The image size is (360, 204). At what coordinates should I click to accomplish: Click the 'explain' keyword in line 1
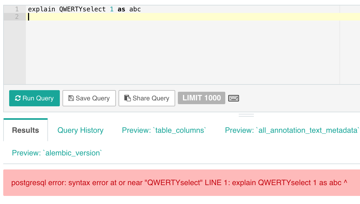coord(42,9)
